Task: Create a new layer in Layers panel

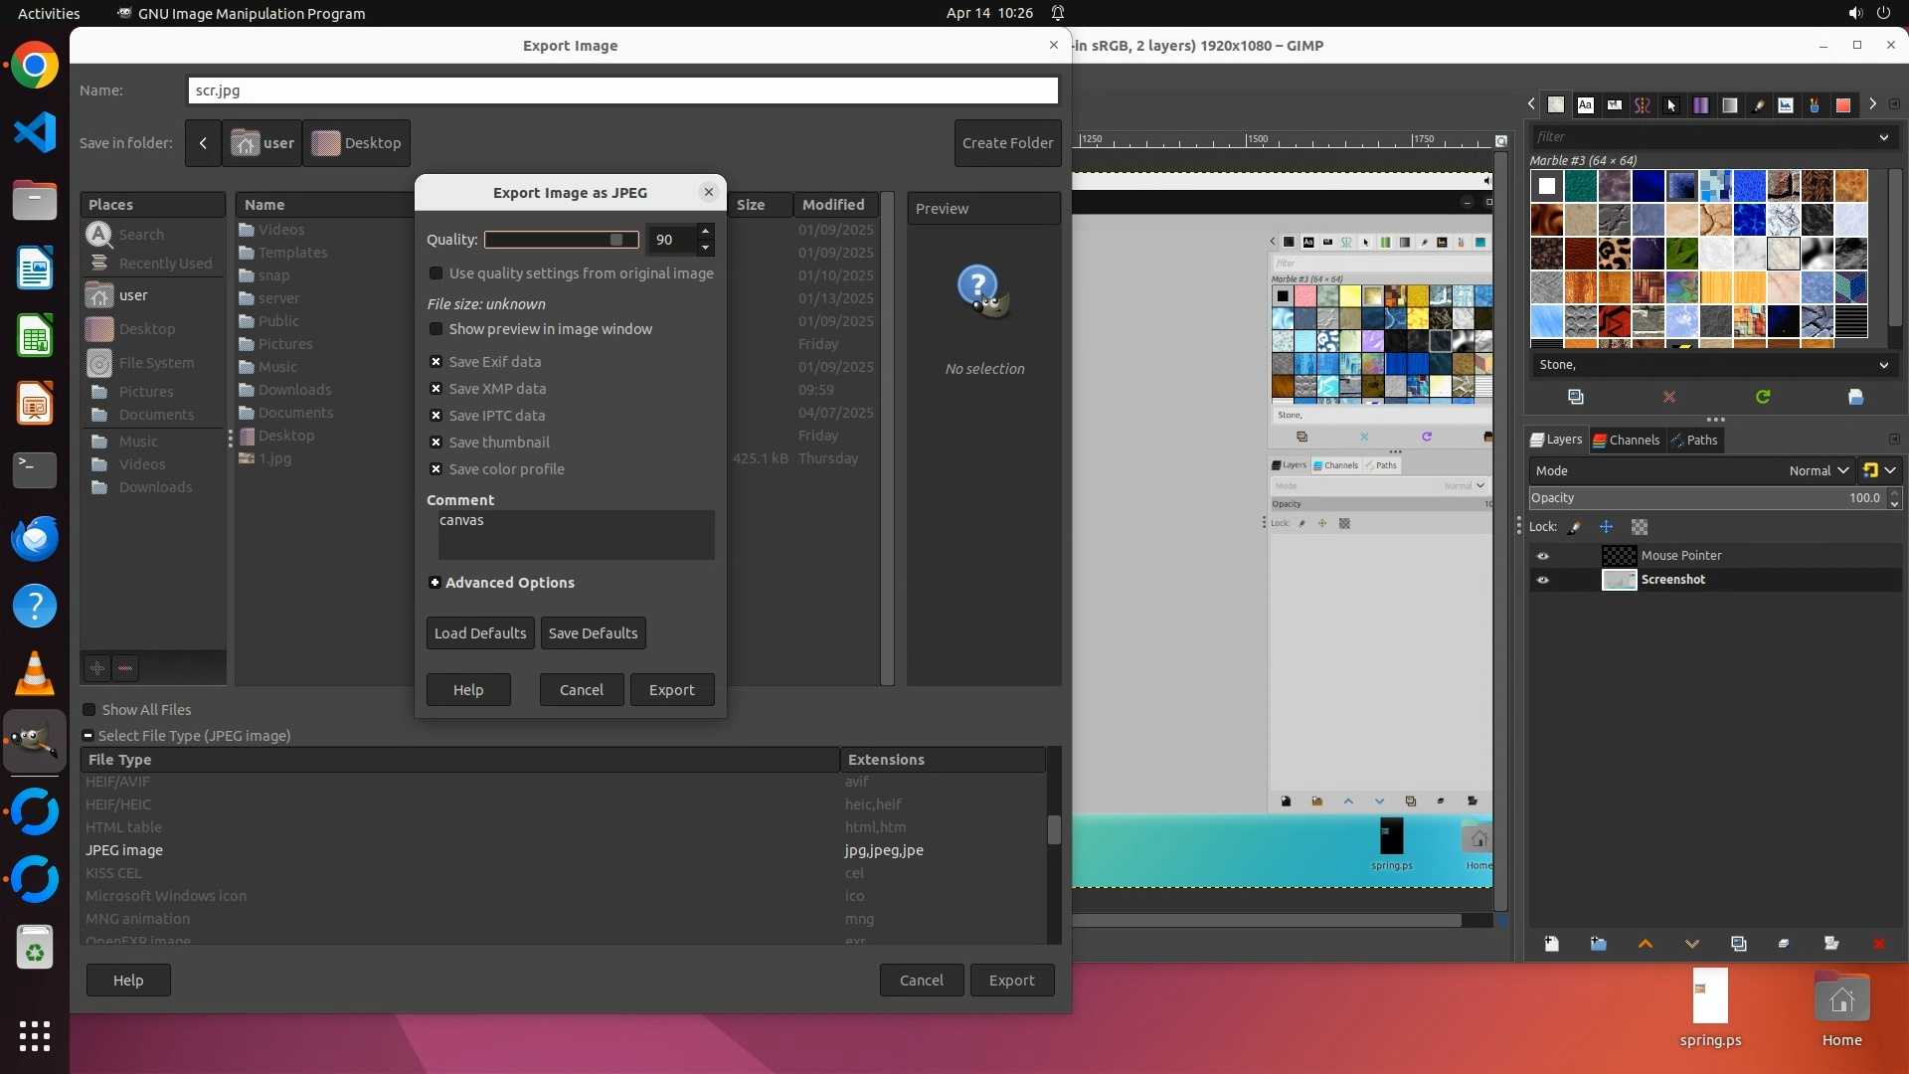Action: (1551, 944)
